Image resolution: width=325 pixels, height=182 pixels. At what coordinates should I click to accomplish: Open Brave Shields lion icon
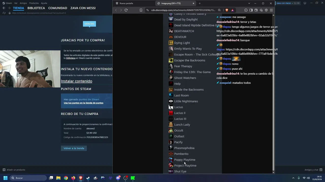click(x=226, y=10)
